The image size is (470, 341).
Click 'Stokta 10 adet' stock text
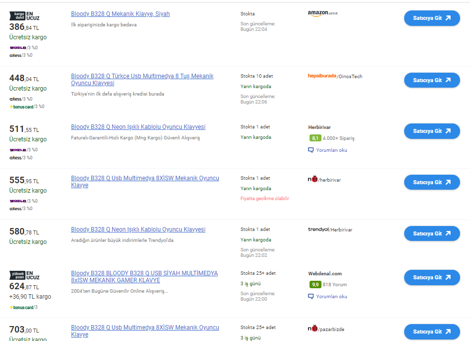pyautogui.click(x=257, y=76)
